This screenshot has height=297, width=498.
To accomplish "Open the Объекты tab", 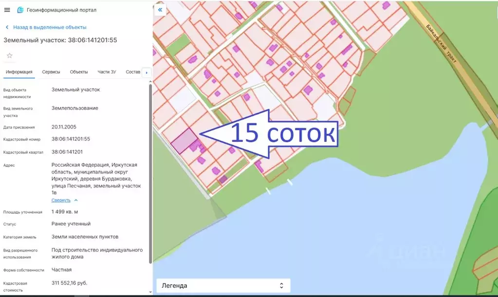I will 79,72.
